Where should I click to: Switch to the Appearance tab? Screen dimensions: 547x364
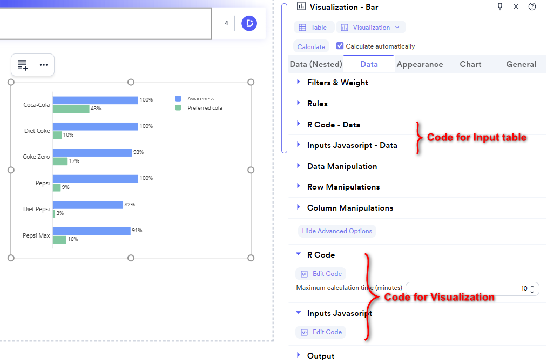420,64
